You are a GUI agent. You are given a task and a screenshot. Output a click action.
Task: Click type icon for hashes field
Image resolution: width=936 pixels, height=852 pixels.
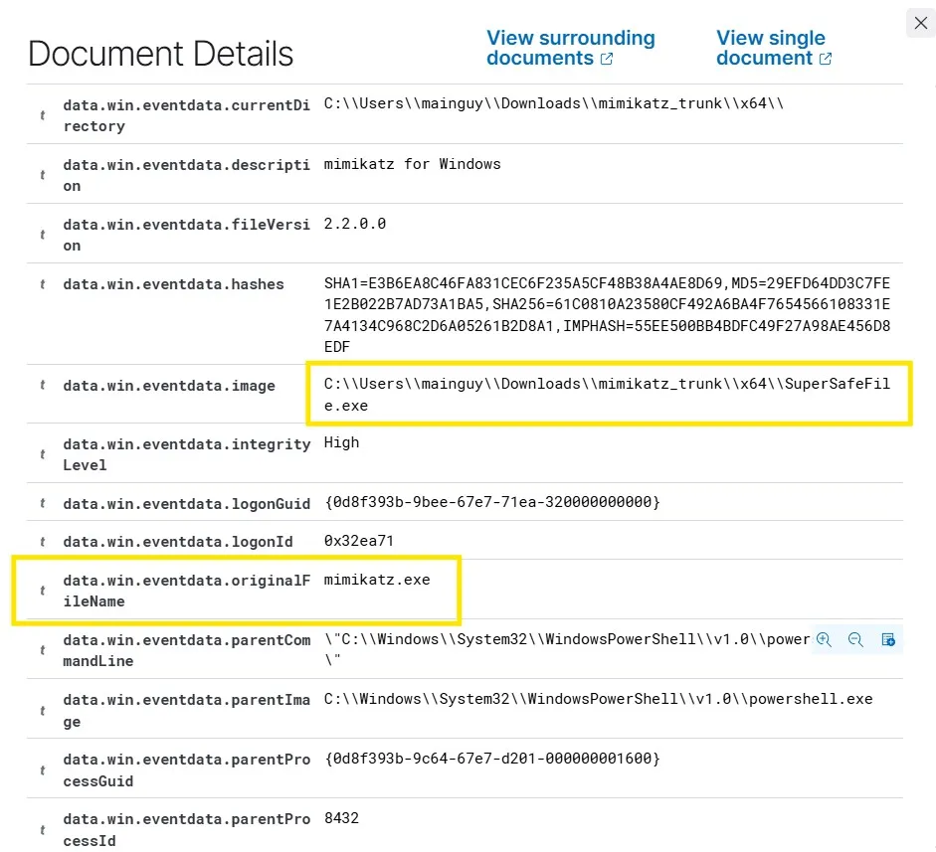click(42, 284)
